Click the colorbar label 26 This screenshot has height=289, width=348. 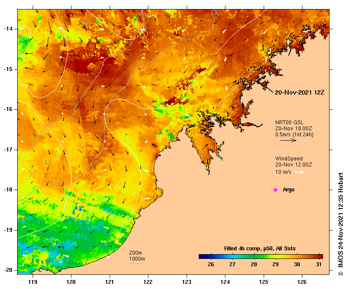(211, 264)
